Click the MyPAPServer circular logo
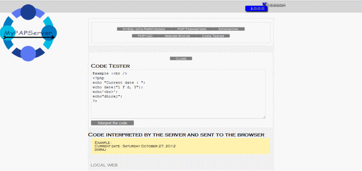This screenshot has width=362, height=171. [x=29, y=32]
